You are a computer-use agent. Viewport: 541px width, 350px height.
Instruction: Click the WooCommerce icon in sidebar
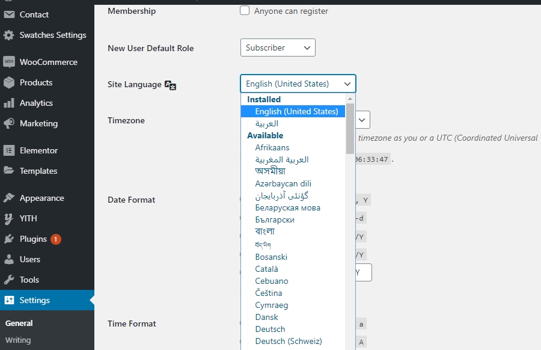pos(9,62)
